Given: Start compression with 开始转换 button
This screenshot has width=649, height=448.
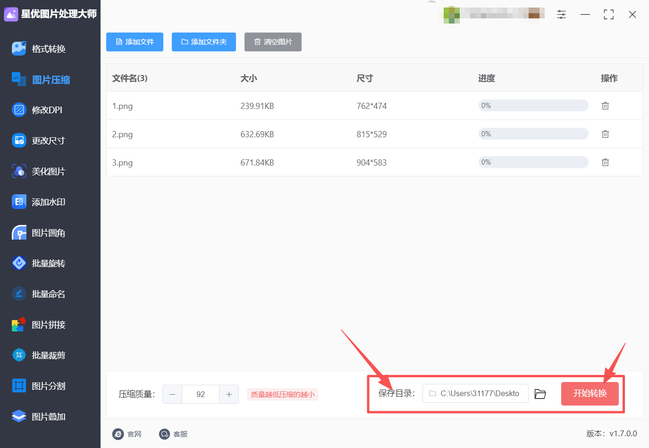Looking at the screenshot, I should coord(590,393).
